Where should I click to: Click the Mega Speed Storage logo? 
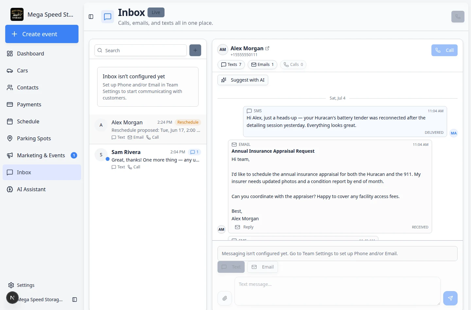[x=17, y=14]
